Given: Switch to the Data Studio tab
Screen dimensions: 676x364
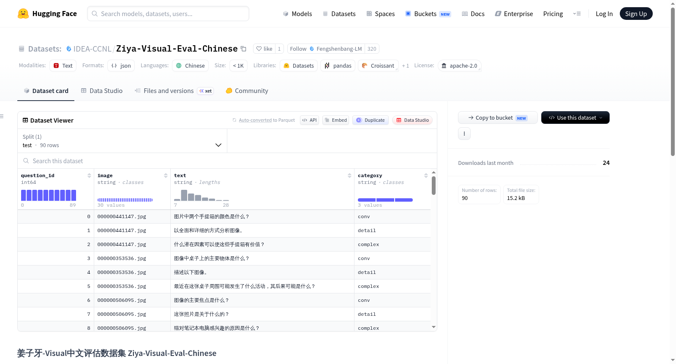Looking at the screenshot, I should point(102,90).
